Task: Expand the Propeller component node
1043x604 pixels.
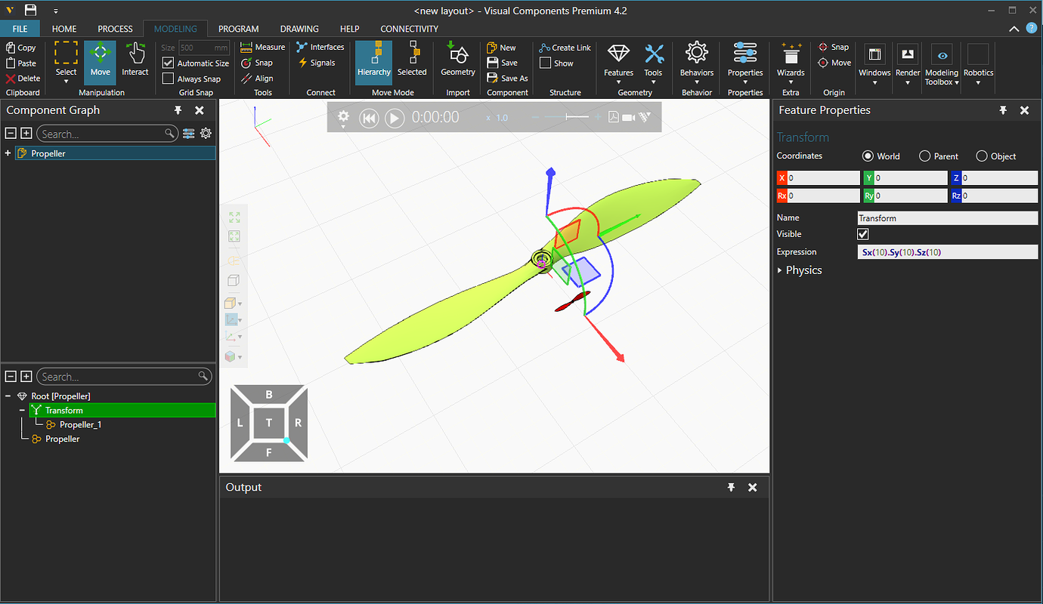Action: [8, 154]
